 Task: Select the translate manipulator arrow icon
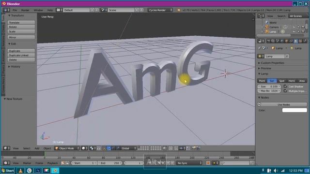(x=108, y=148)
